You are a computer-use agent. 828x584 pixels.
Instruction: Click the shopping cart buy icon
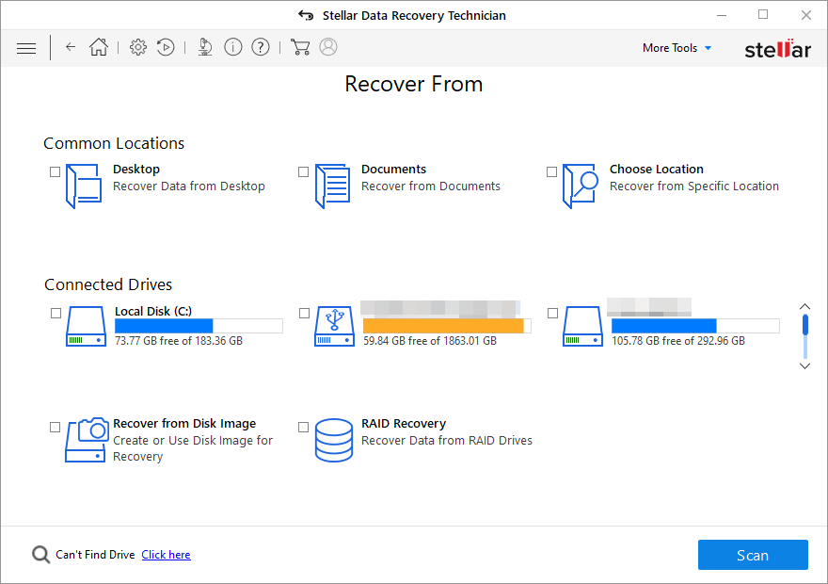(300, 47)
